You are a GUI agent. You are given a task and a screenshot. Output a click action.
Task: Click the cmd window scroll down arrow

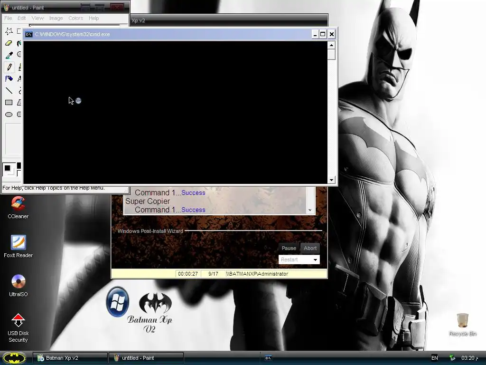coord(331,180)
